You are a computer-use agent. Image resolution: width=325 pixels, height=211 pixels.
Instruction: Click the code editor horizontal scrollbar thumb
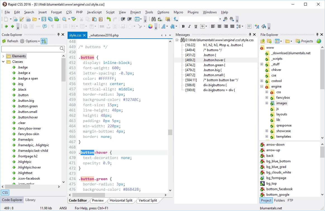click(89, 195)
